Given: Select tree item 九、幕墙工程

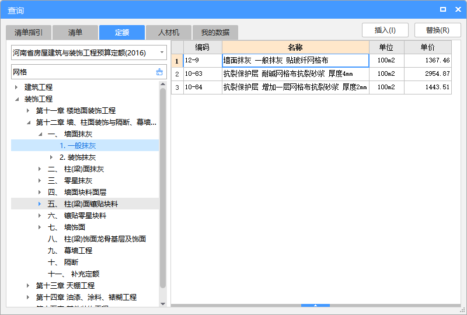Looking at the screenshot, I should [x=70, y=251].
